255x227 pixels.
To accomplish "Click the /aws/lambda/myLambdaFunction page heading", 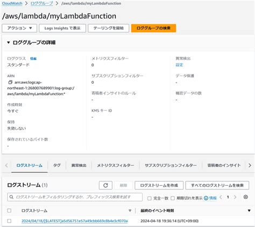I will (x=59, y=16).
